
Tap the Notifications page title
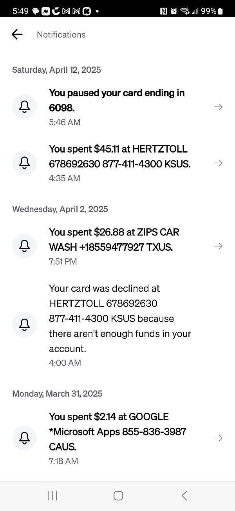point(61,35)
